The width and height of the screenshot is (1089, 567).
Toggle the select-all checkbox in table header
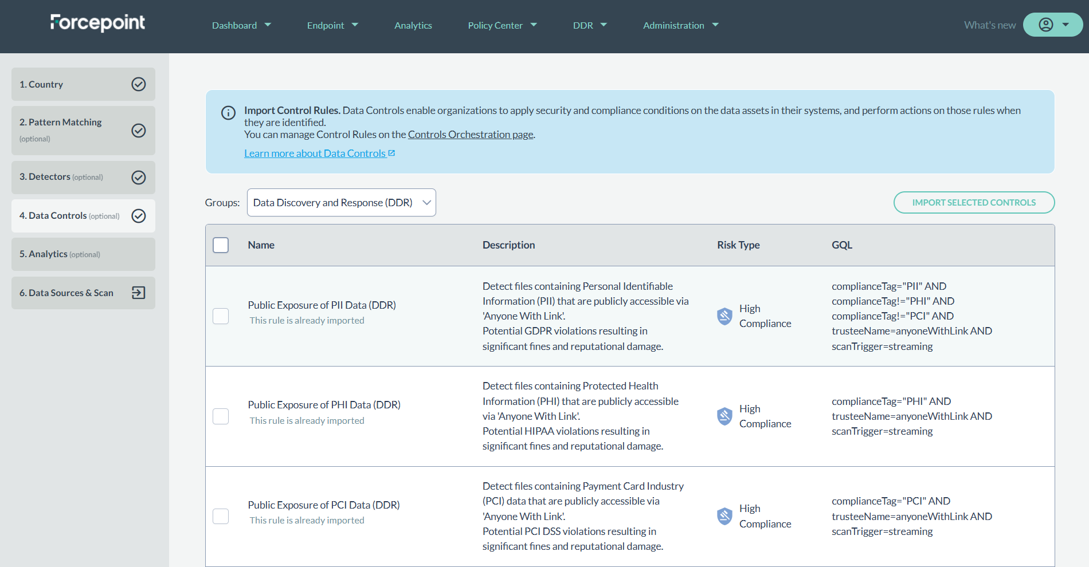[x=221, y=245]
